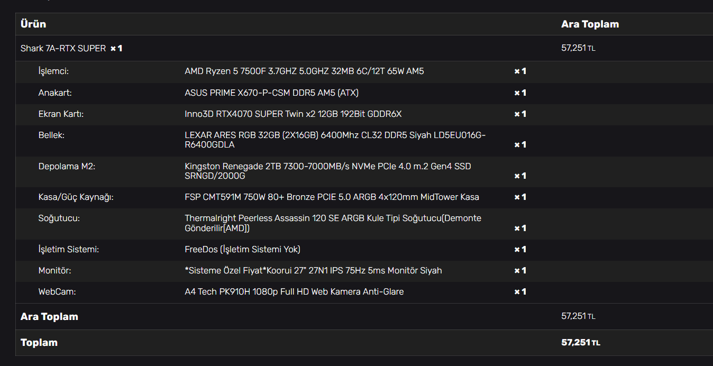Click the 'Kasa/Güç Kaynağı:' label
The width and height of the screenshot is (713, 366).
pyautogui.click(x=76, y=197)
